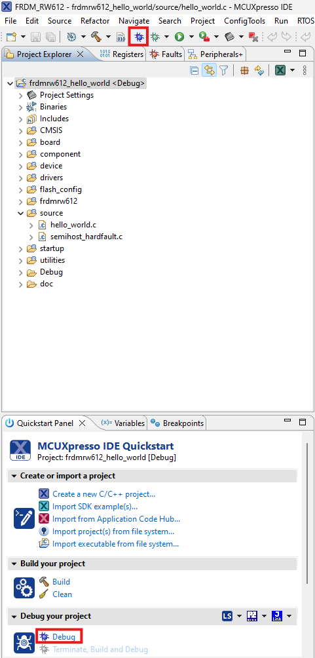Click the Terminate all debug sessions red icon
The image size is (315, 658).
(x=253, y=37)
